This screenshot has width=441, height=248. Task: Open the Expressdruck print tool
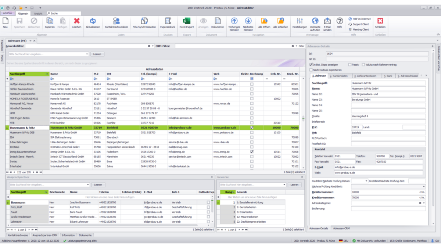point(168,22)
